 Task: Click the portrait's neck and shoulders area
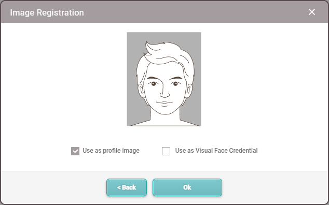pos(165,120)
